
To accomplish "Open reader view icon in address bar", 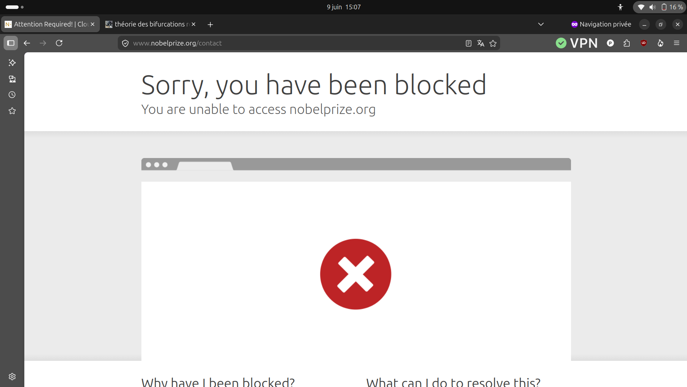I will tap(468, 43).
